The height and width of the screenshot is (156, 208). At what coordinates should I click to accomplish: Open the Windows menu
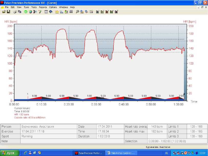(63, 7)
